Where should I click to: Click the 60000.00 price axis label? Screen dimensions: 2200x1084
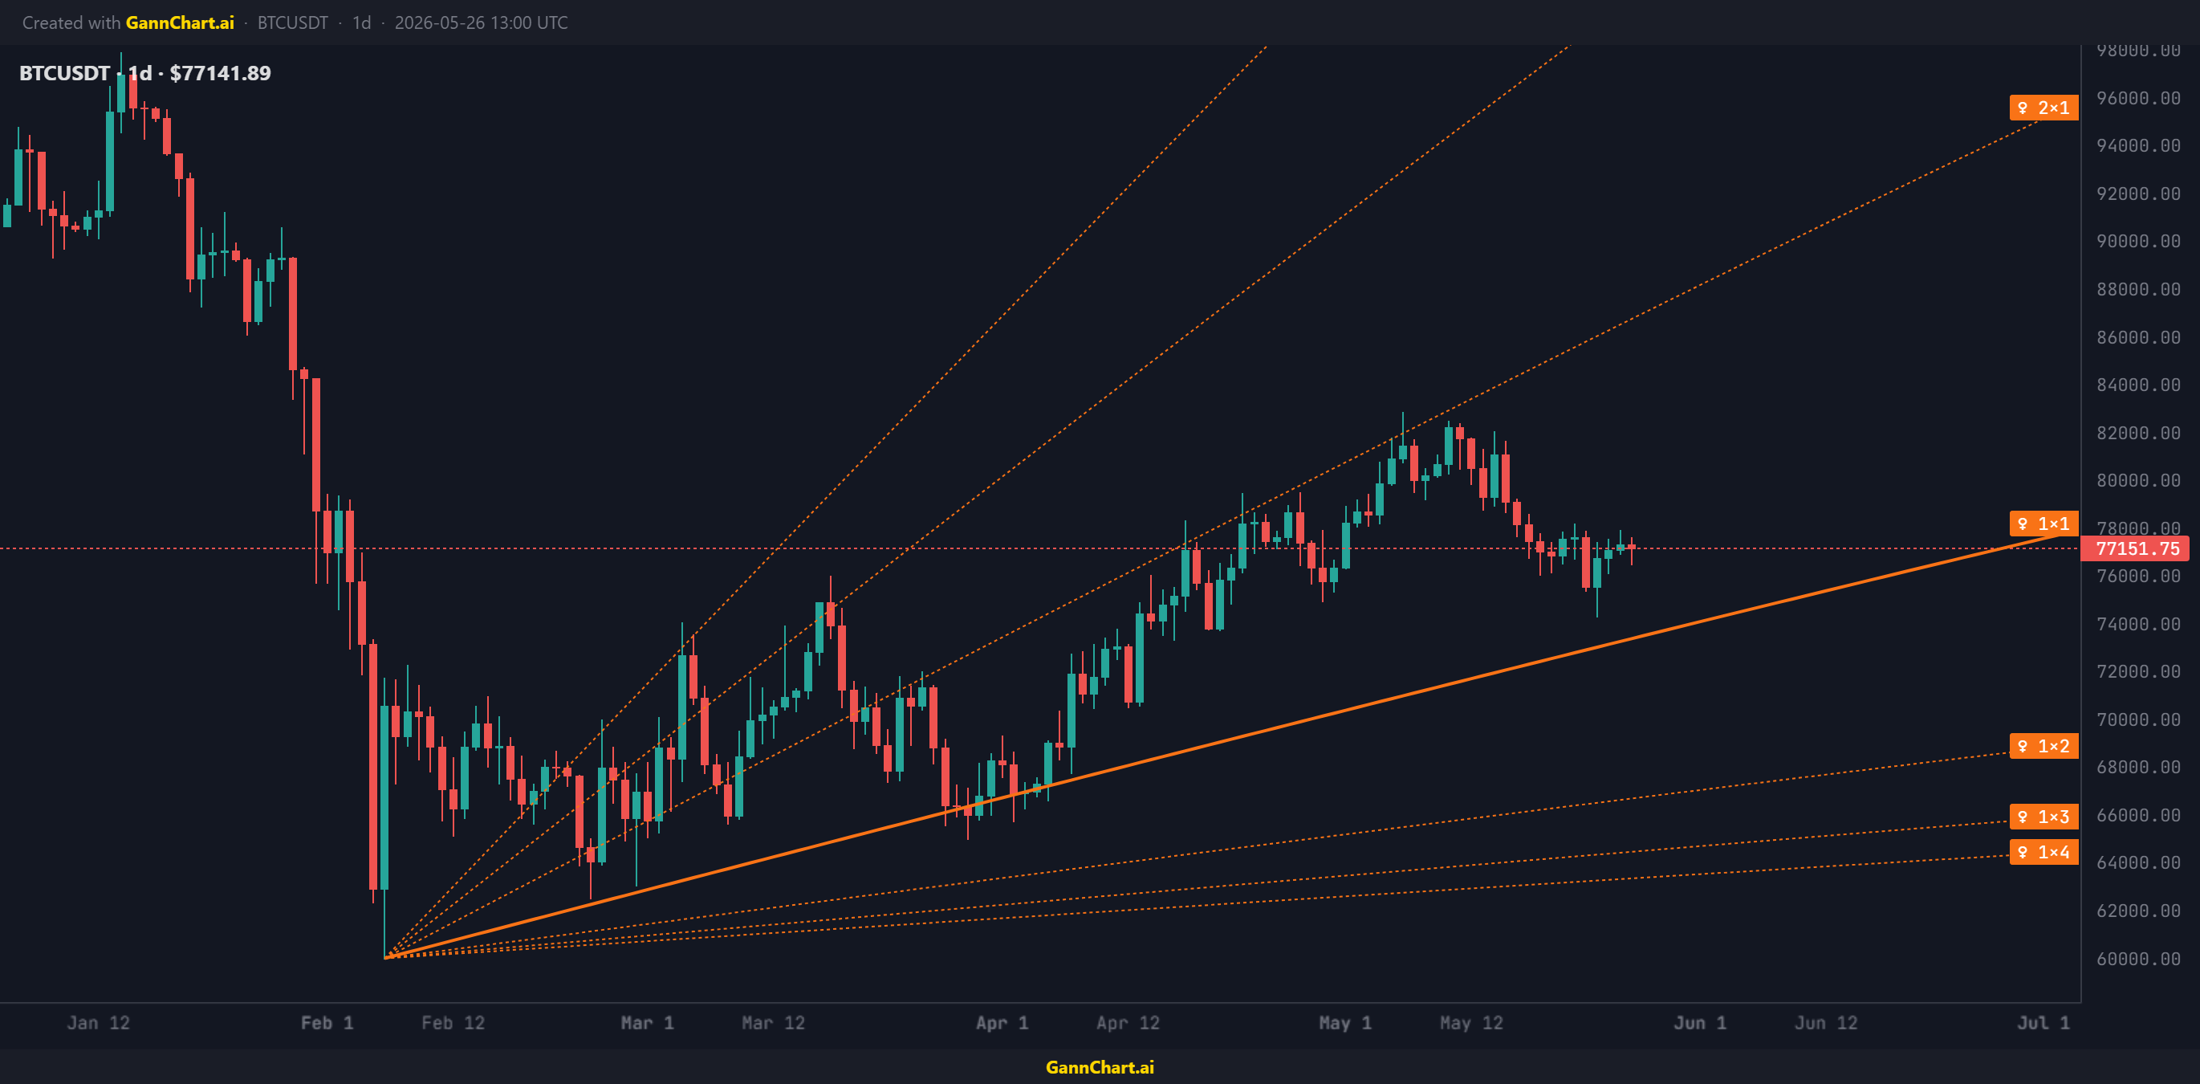2138,960
